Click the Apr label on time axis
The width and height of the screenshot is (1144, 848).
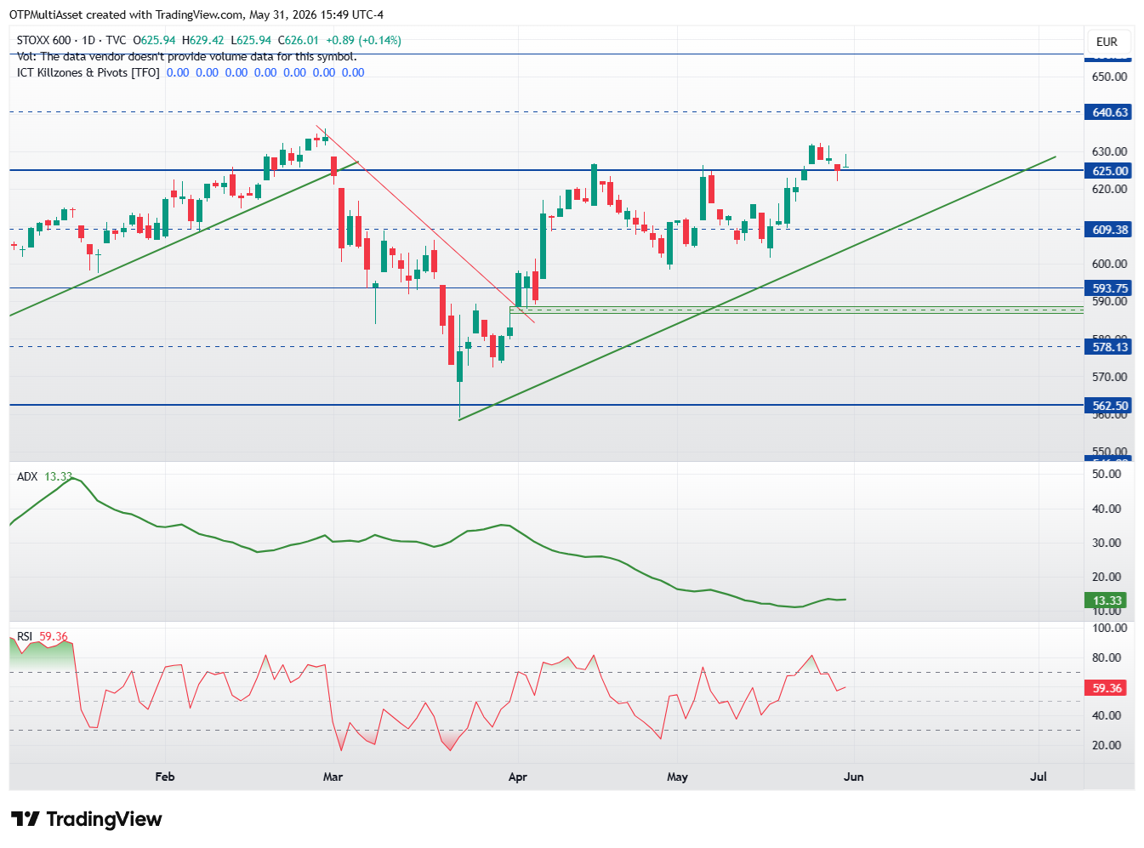pos(517,777)
